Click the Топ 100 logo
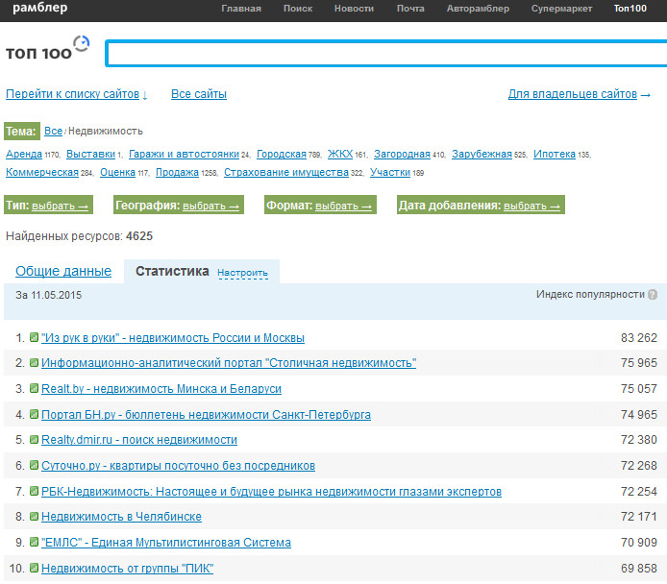 tap(47, 50)
